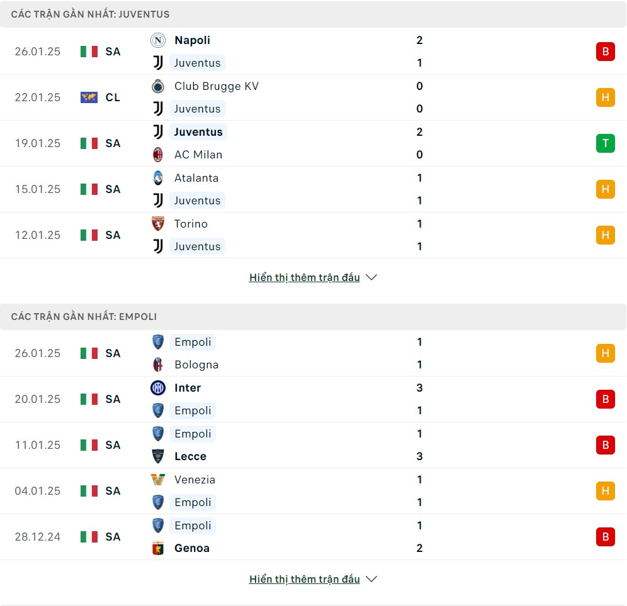Click the Club Brugge KV crest icon
The image size is (627, 606).
click(158, 86)
